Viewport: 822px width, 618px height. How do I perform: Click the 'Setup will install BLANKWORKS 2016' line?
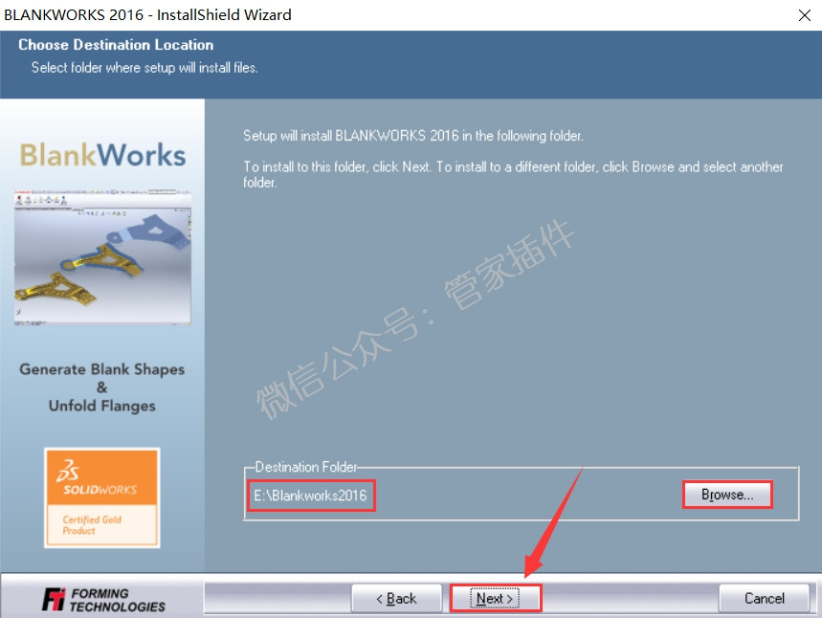tap(413, 136)
